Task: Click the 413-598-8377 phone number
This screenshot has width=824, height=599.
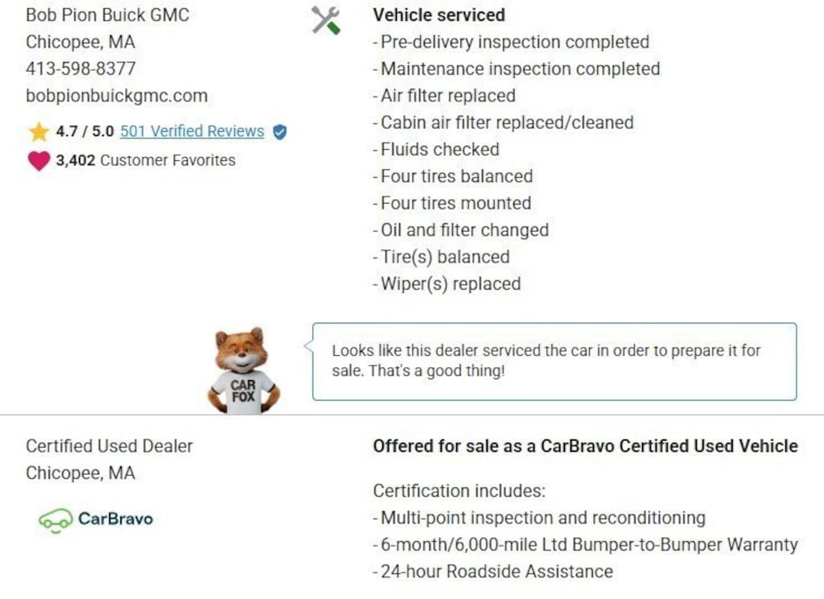Action: coord(80,68)
